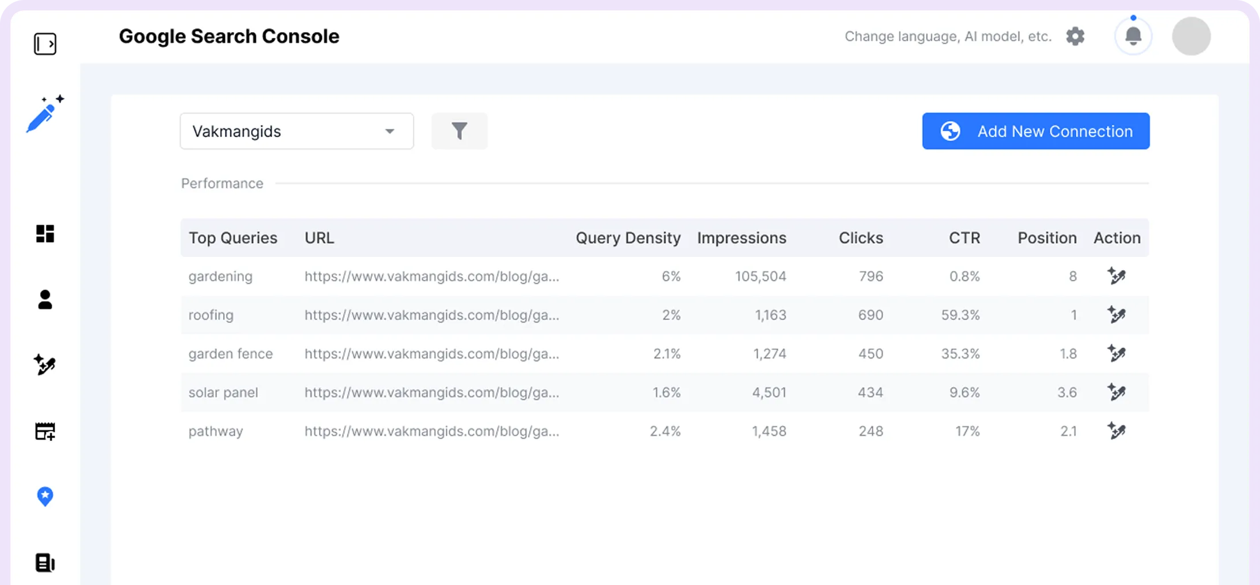Select the AI writer sparkle pen sidebar icon
This screenshot has width=1260, height=585.
[x=45, y=365]
